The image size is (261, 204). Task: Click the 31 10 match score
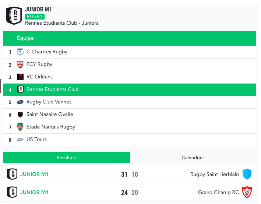[130, 174]
